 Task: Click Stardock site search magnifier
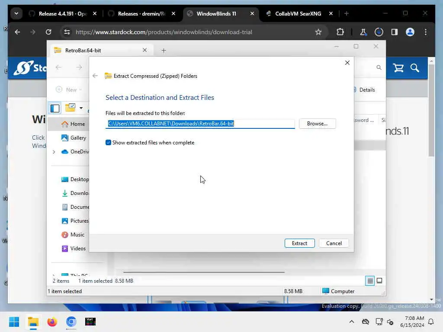[x=415, y=68]
